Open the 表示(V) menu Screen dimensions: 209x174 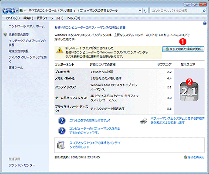coord(42,18)
